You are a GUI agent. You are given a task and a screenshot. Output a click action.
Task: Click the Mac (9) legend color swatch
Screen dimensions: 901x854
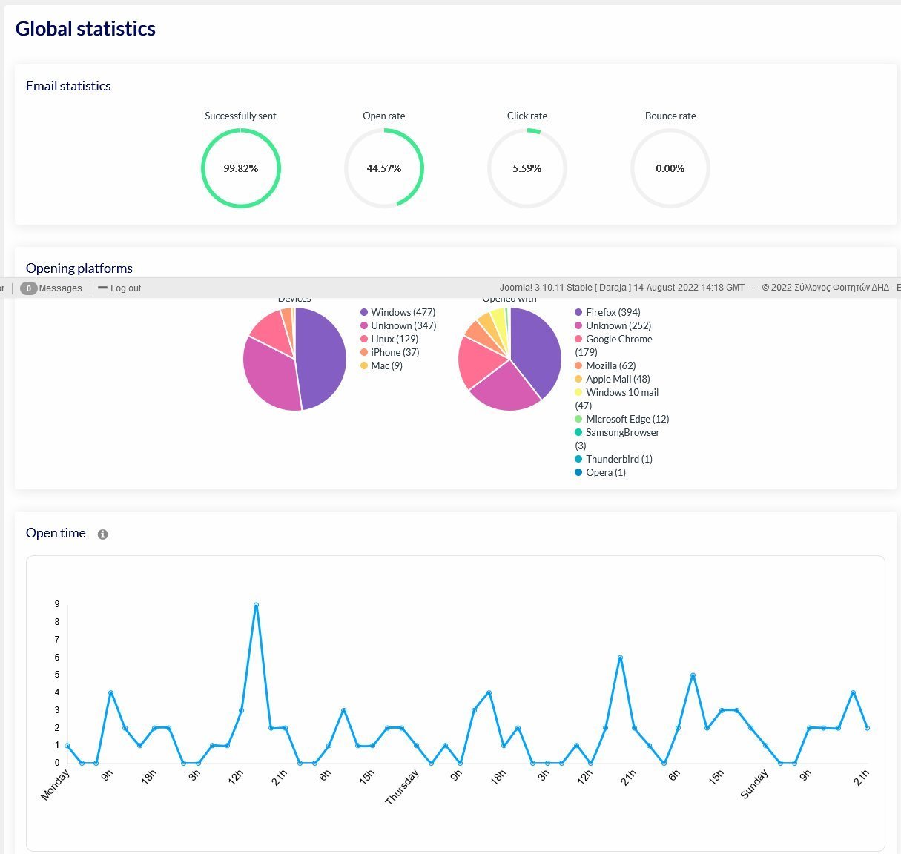(364, 366)
